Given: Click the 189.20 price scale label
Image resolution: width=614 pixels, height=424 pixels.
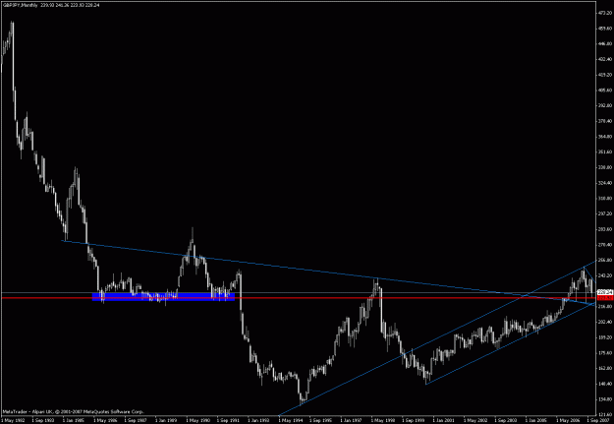Looking at the screenshot, I should tap(605, 337).
